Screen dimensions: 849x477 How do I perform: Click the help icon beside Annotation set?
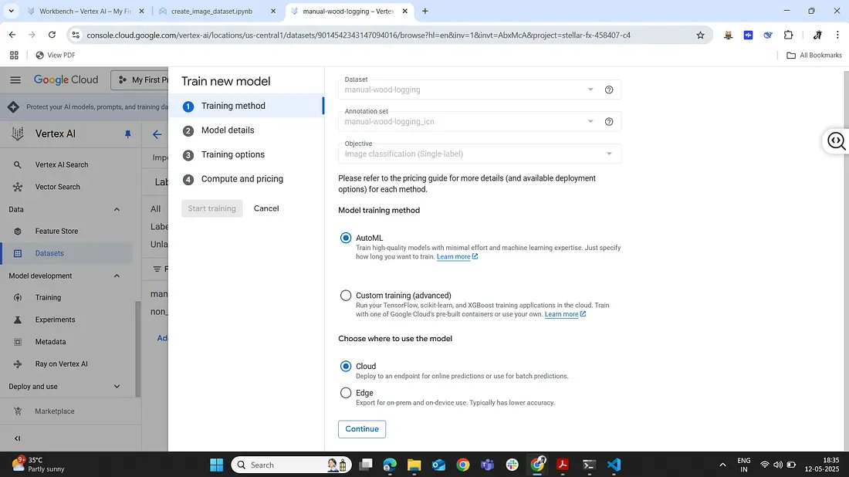point(609,121)
